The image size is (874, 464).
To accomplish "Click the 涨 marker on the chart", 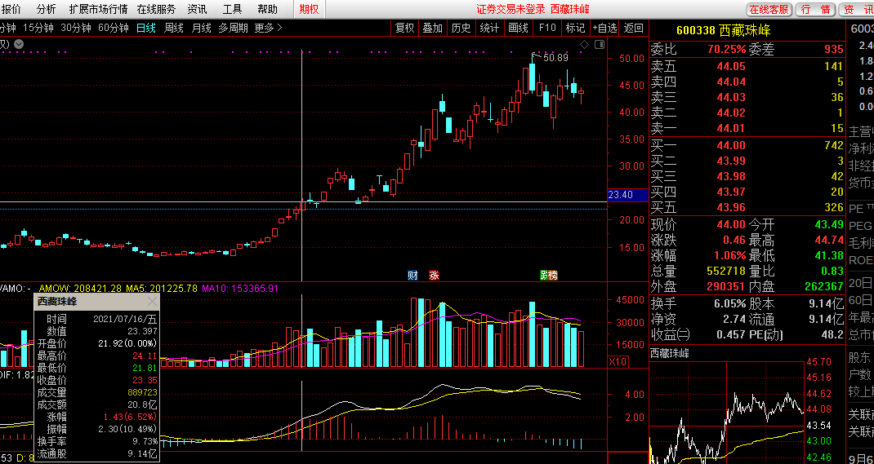I will pos(434,275).
